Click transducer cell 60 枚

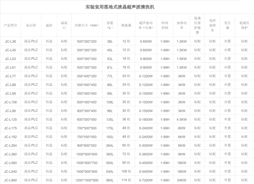(x=126, y=145)
